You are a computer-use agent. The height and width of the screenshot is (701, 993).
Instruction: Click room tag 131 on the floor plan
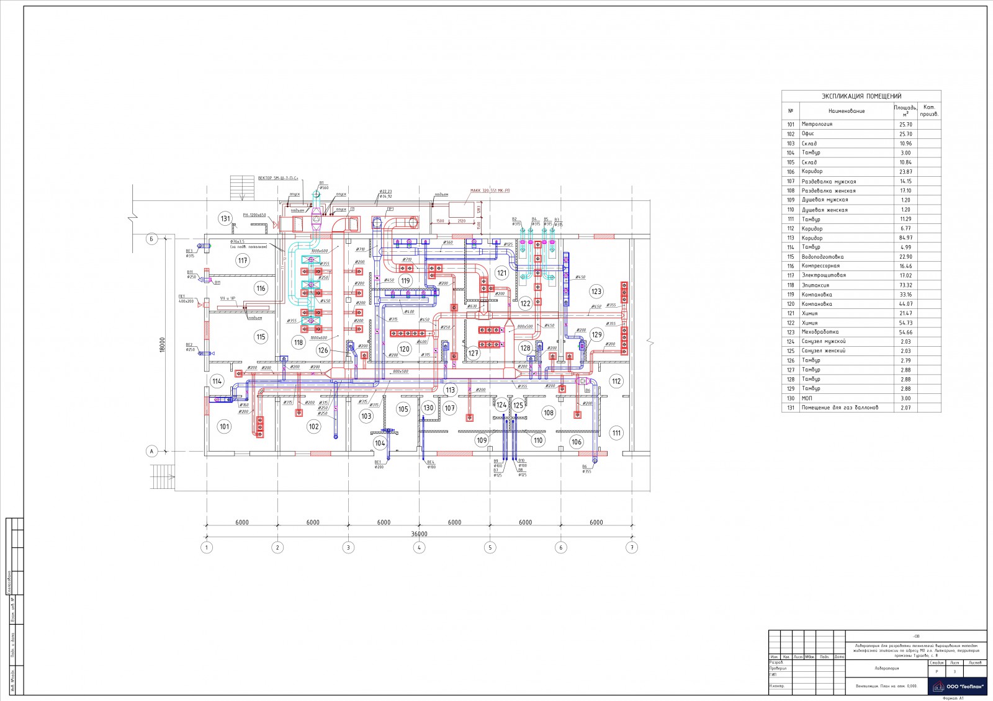point(225,218)
